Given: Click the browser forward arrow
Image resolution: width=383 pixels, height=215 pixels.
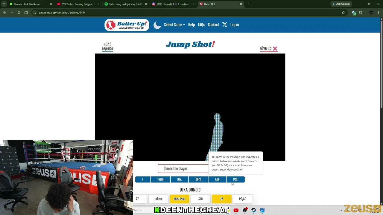Looking at the screenshot, I should click(x=12, y=13).
